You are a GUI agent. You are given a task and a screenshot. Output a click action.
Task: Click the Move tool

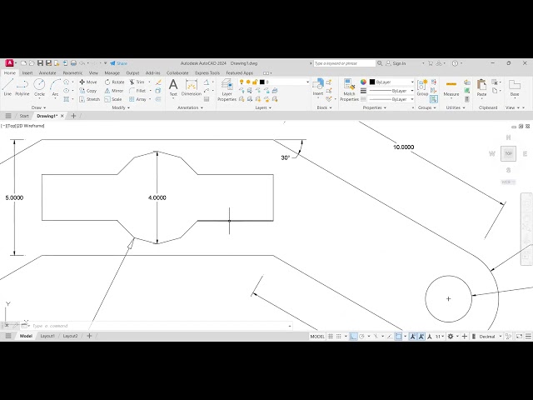[x=88, y=82]
